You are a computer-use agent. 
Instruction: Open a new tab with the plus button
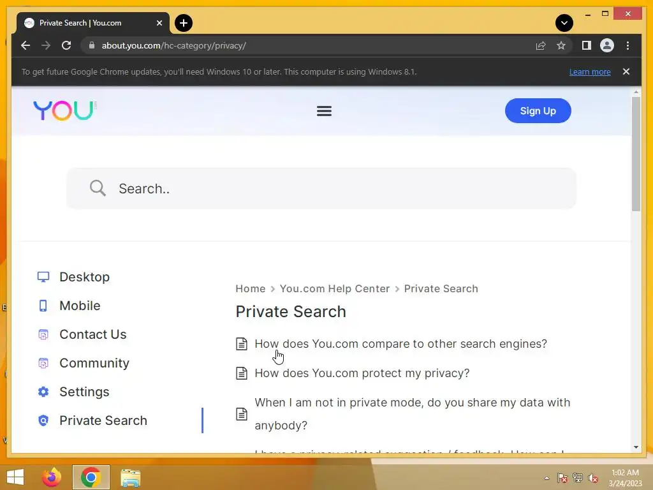[x=183, y=23]
